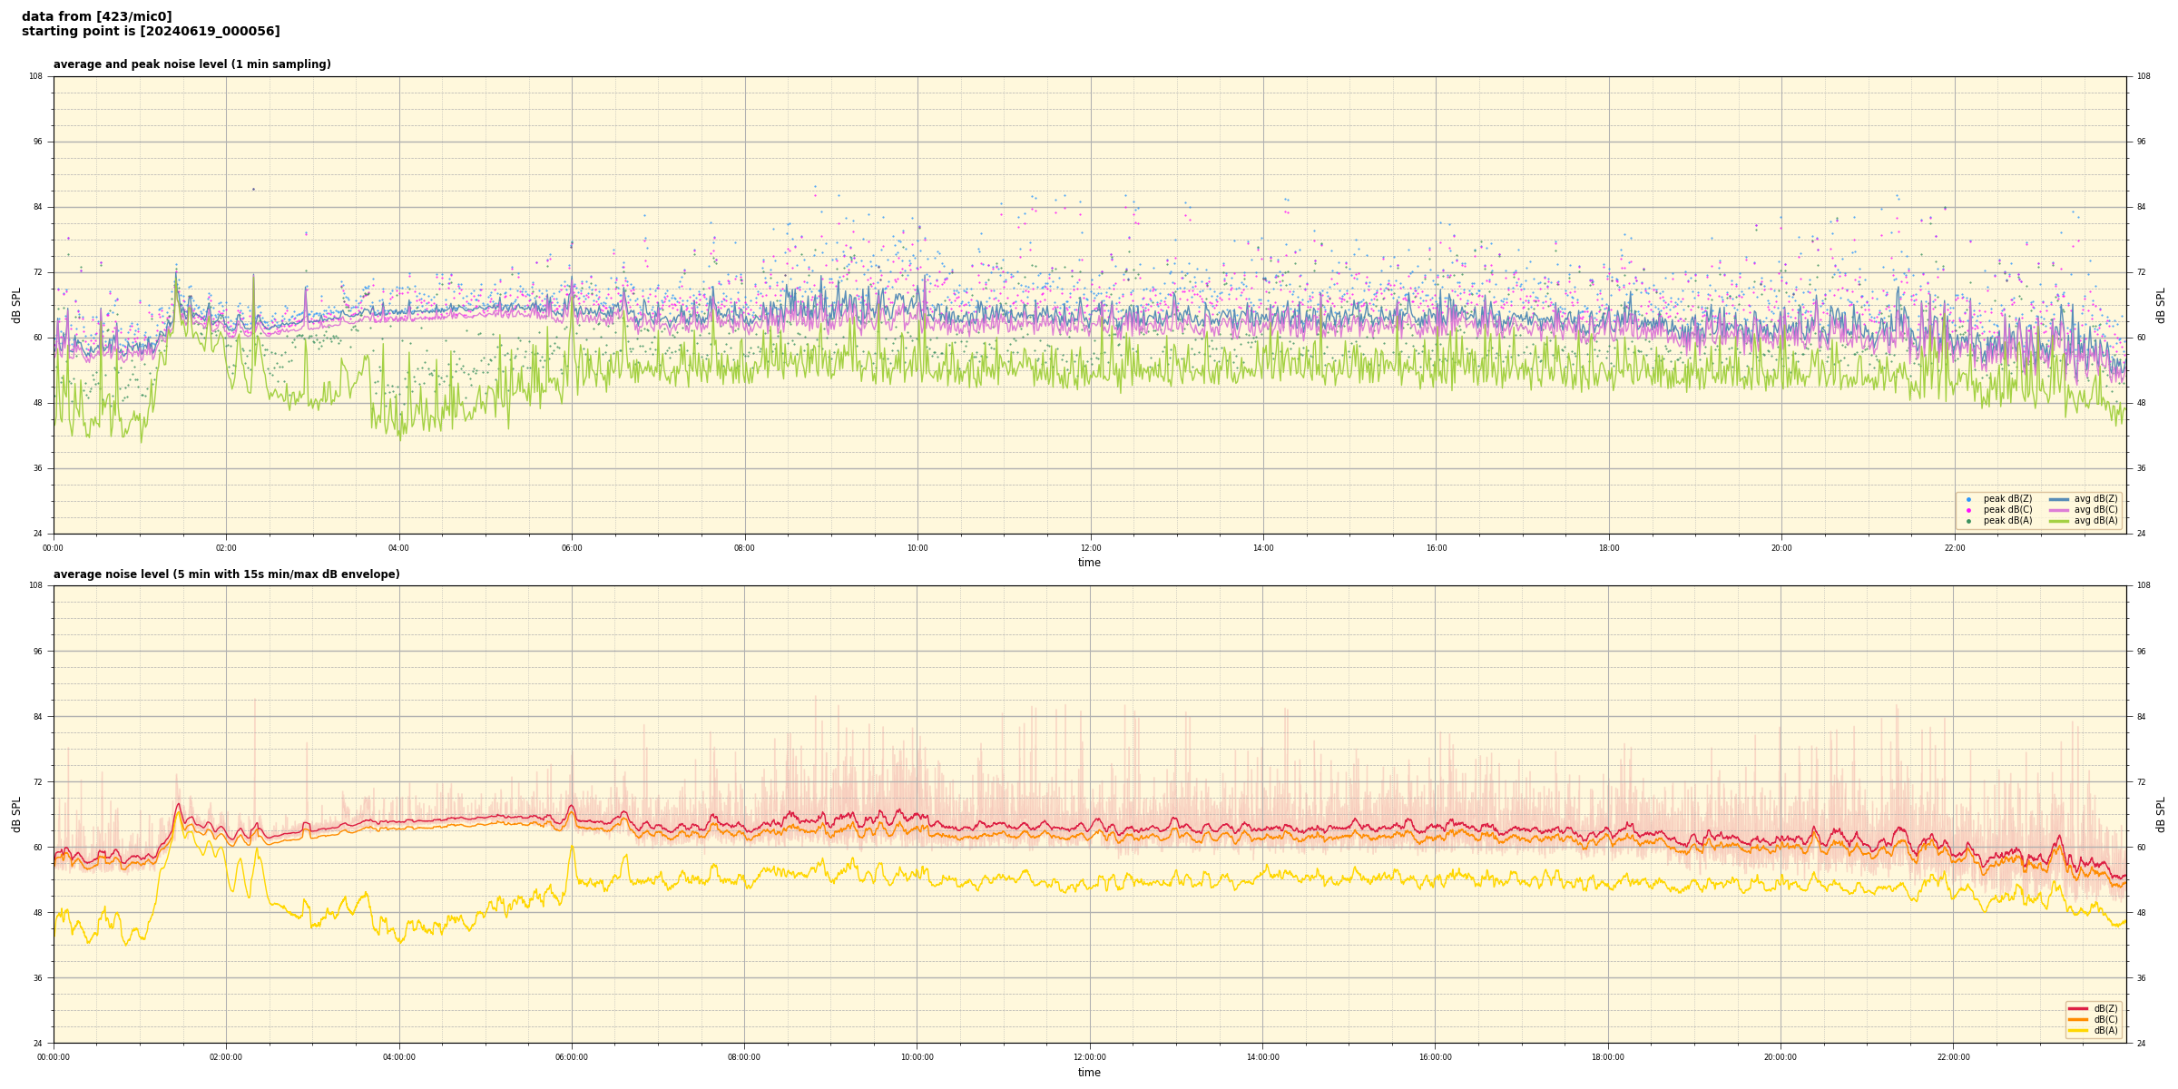The image size is (2178, 1089).
Task: Click the avg dB(C) pink legend line
Action: (x=2058, y=510)
